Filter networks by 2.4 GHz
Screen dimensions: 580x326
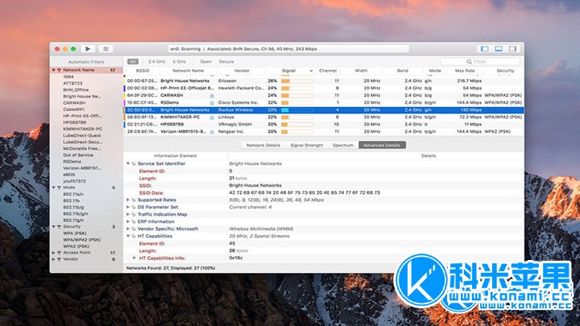156,62
